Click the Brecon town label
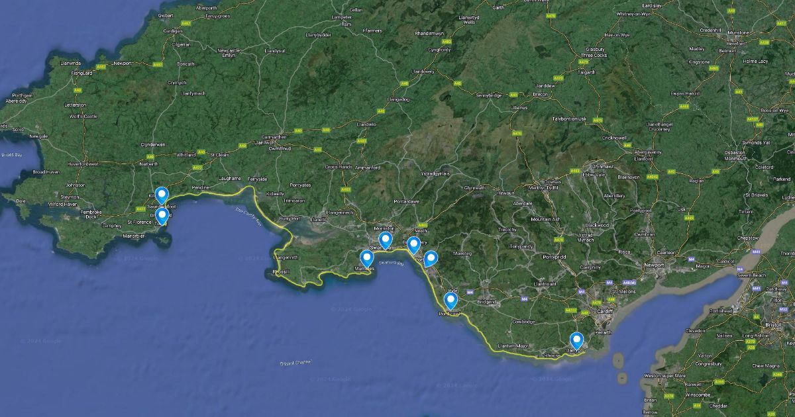 pos(541,94)
